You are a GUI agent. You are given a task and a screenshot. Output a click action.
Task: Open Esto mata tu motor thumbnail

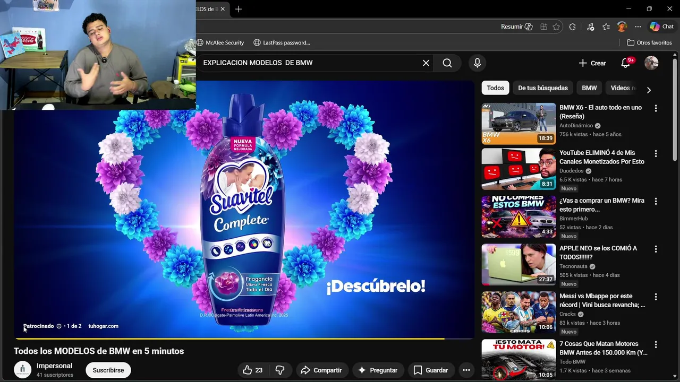[518, 360]
